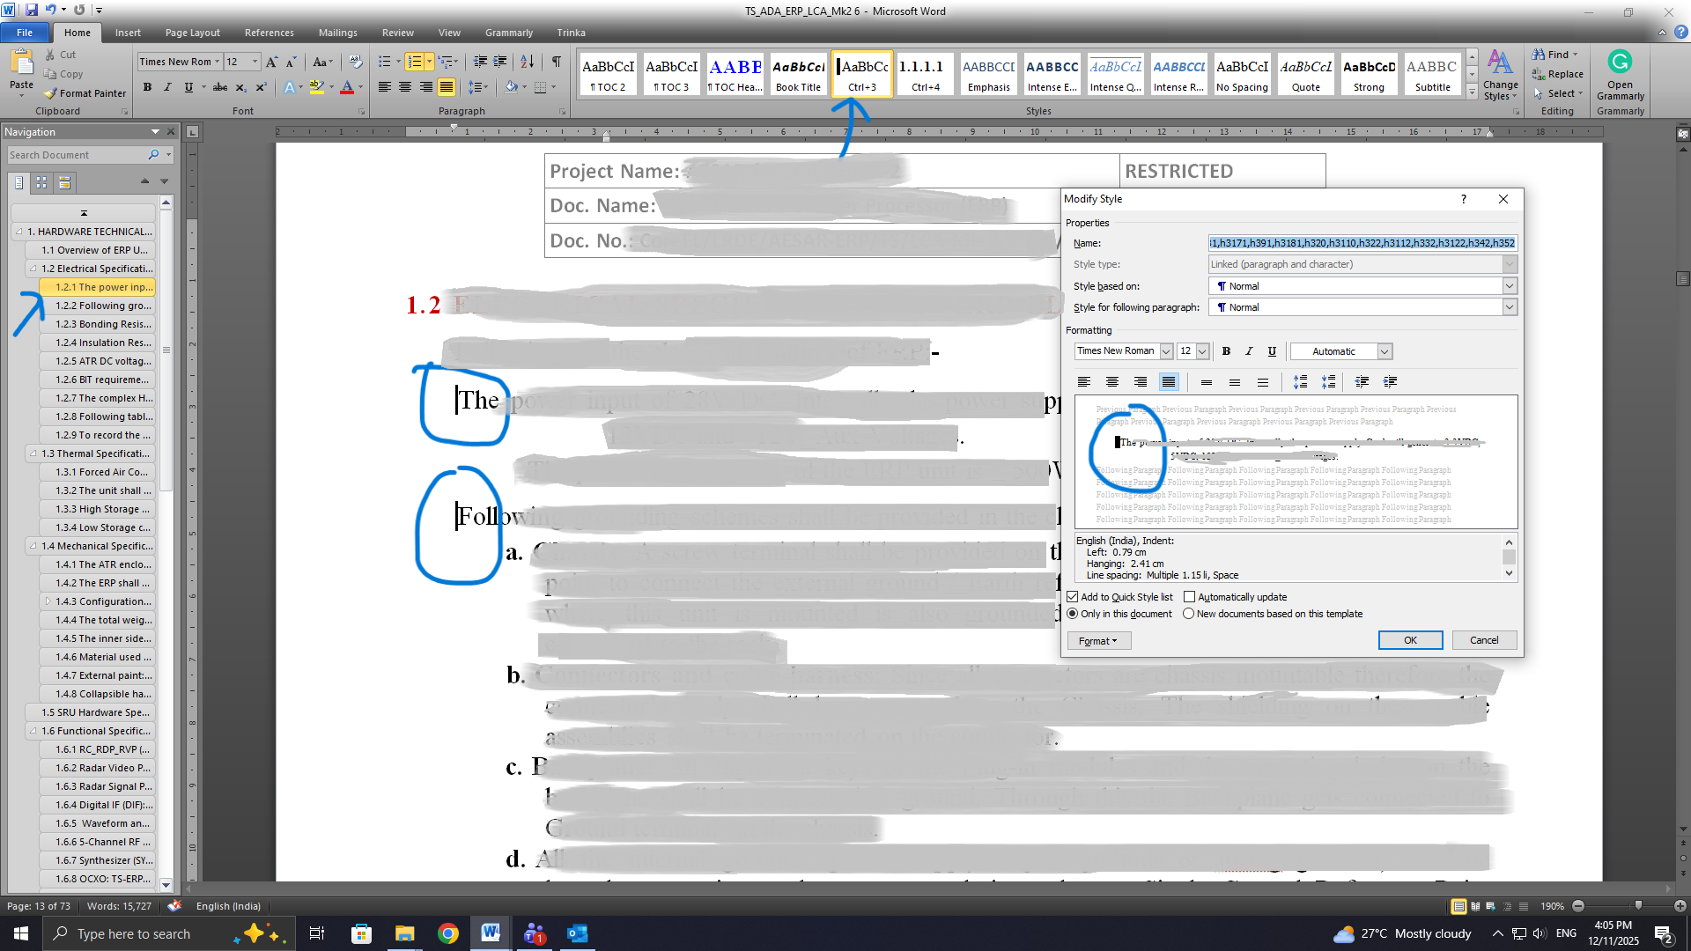Click Italic icon in Modify Style dialog
Screen dimensions: 1691x951
tap(1249, 351)
